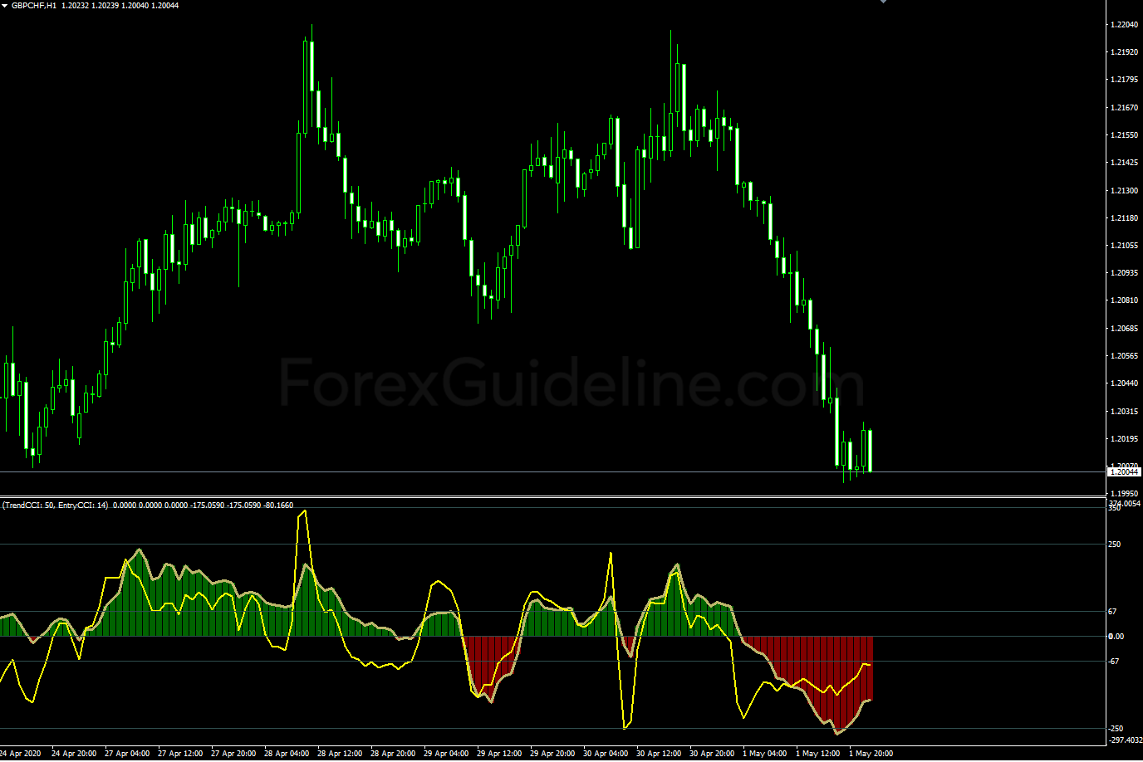Click the 1.21425 price scale label

point(1124,163)
